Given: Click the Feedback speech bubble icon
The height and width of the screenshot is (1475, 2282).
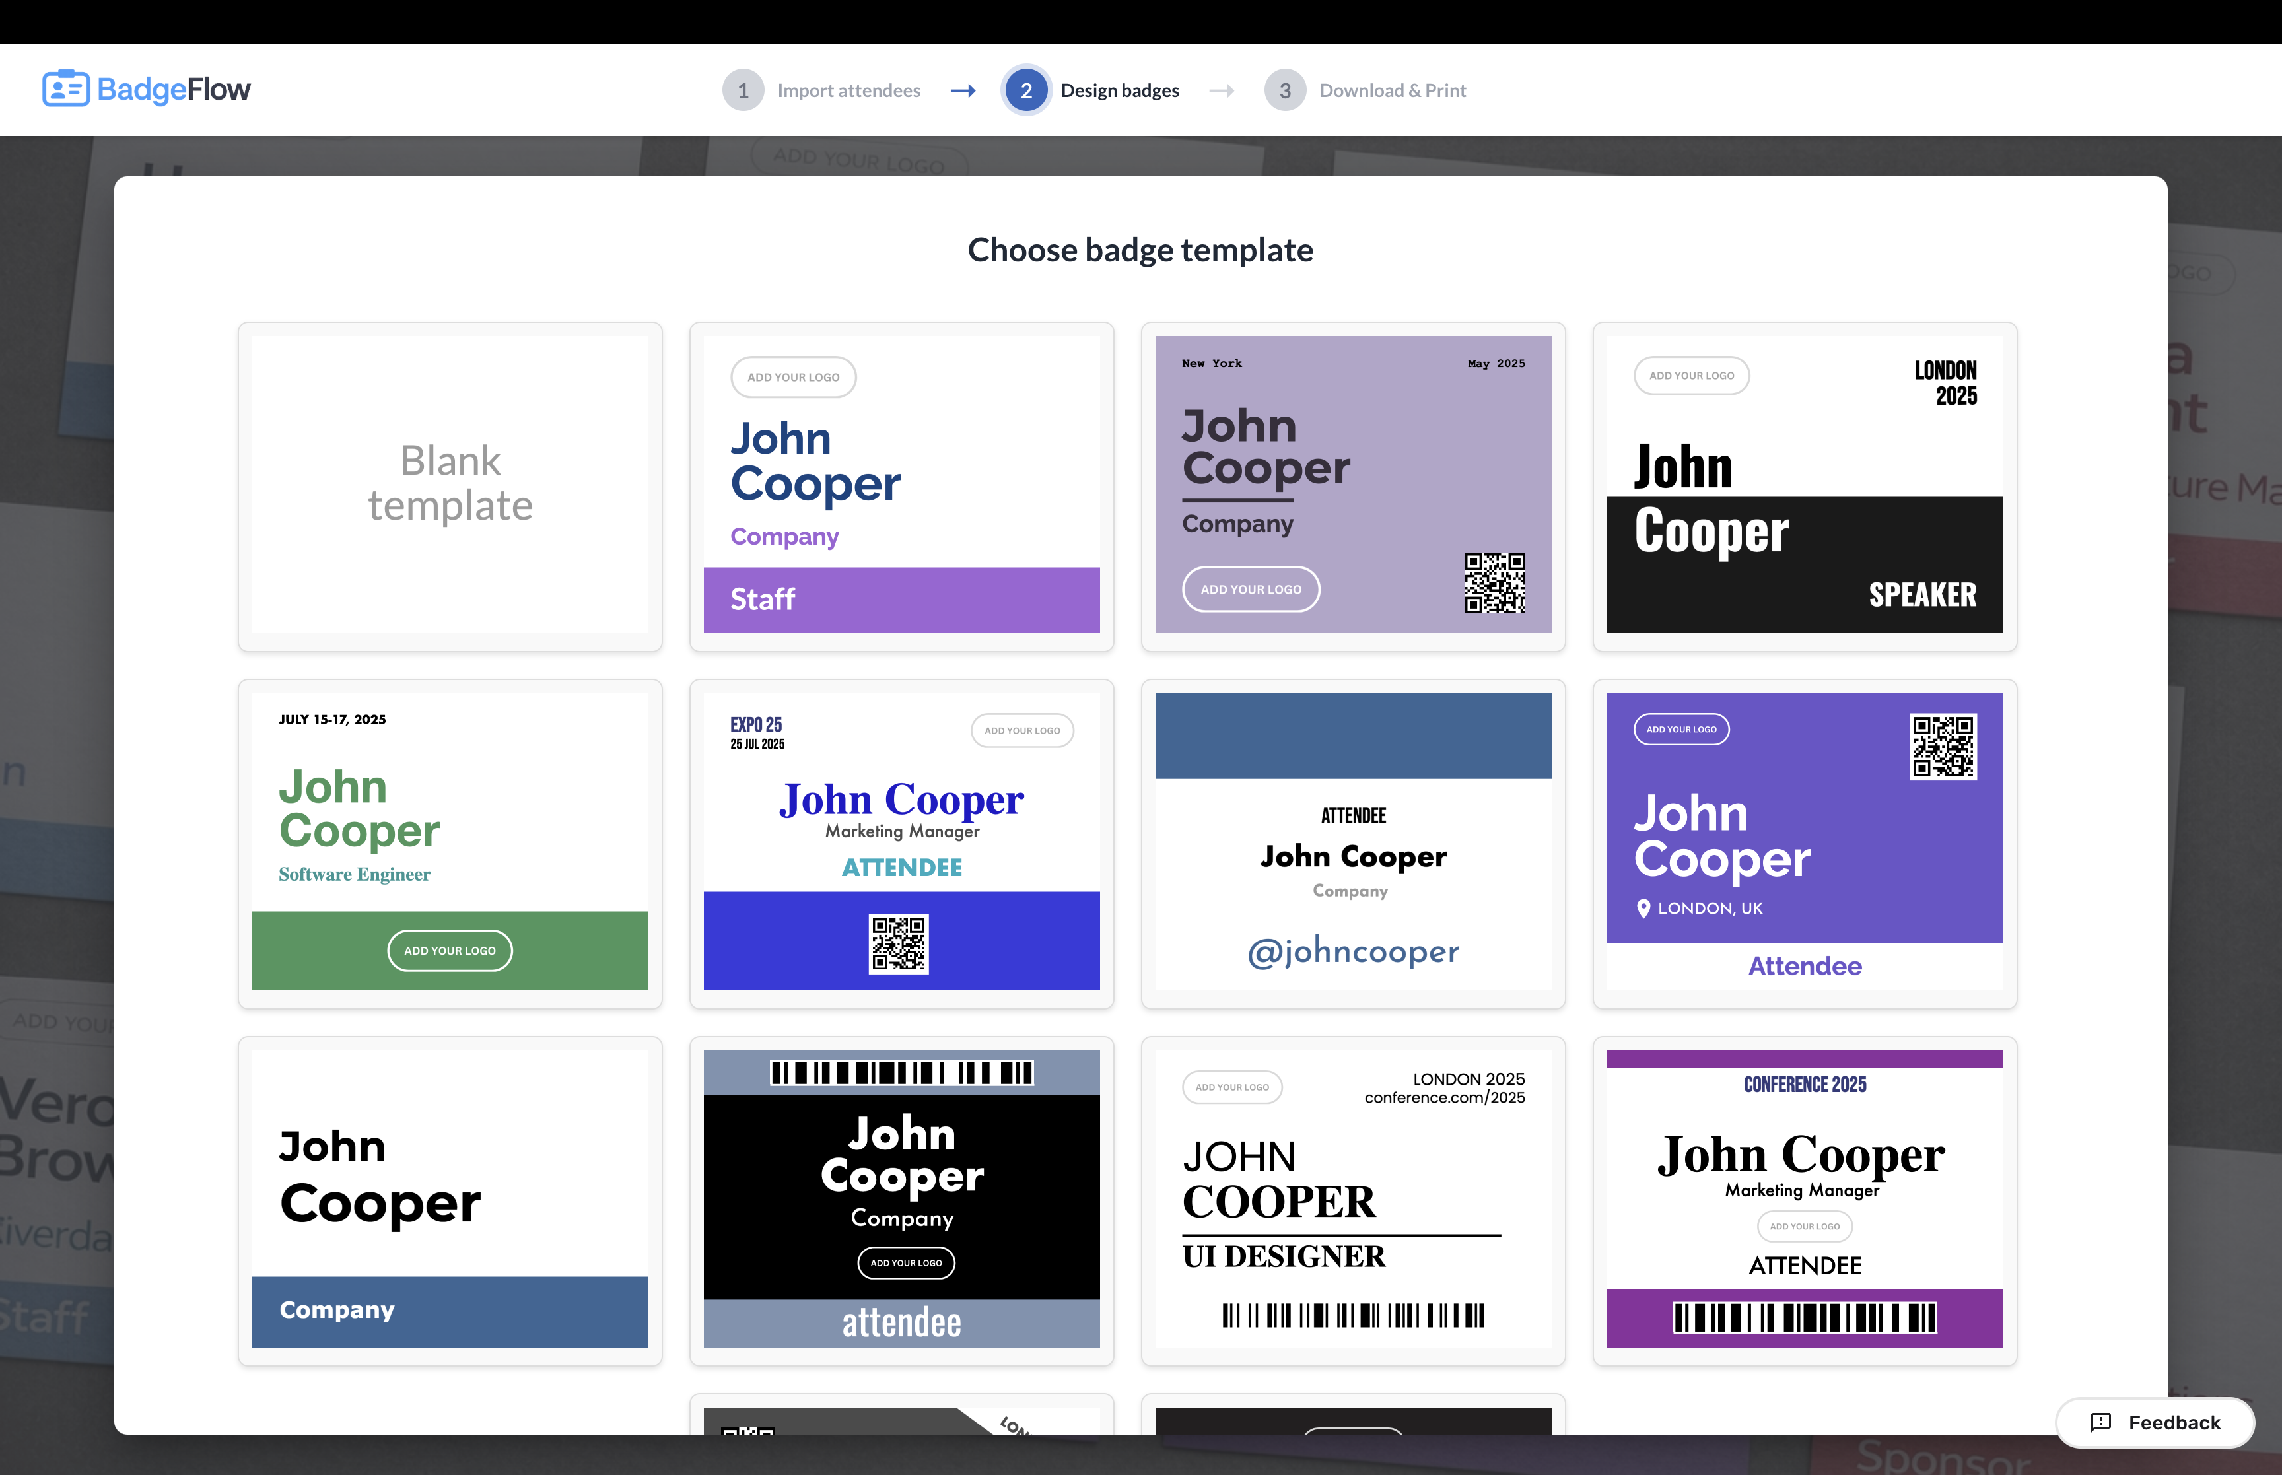Looking at the screenshot, I should [2101, 1422].
